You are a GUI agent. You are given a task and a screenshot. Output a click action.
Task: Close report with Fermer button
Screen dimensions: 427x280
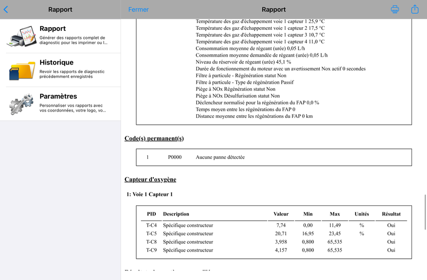click(138, 10)
